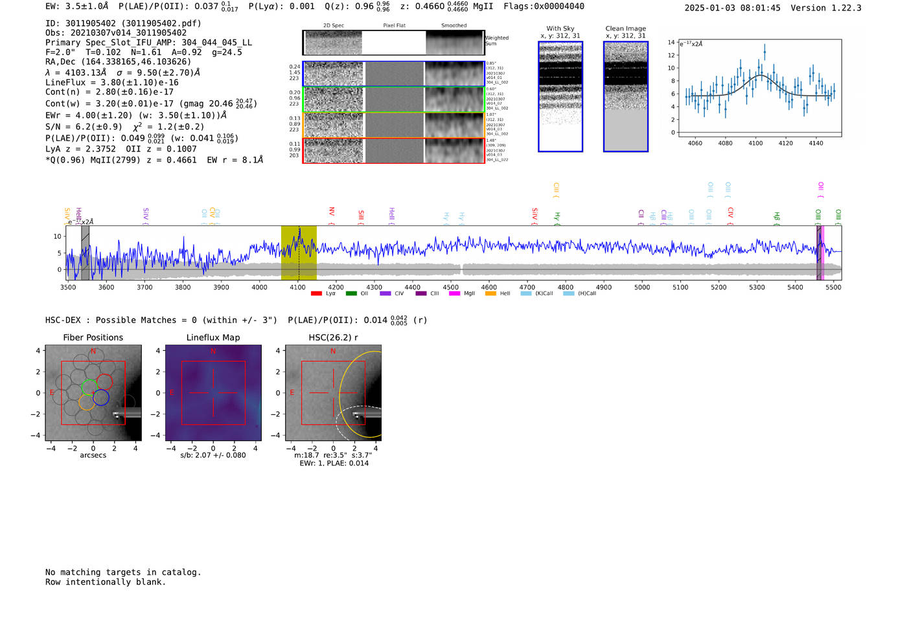Click the emission line Gaussian fit plot
Image resolution: width=907 pixels, height=617 pixels.
tap(759, 89)
